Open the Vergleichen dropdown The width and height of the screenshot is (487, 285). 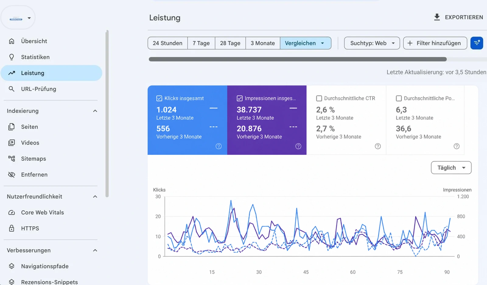point(305,43)
